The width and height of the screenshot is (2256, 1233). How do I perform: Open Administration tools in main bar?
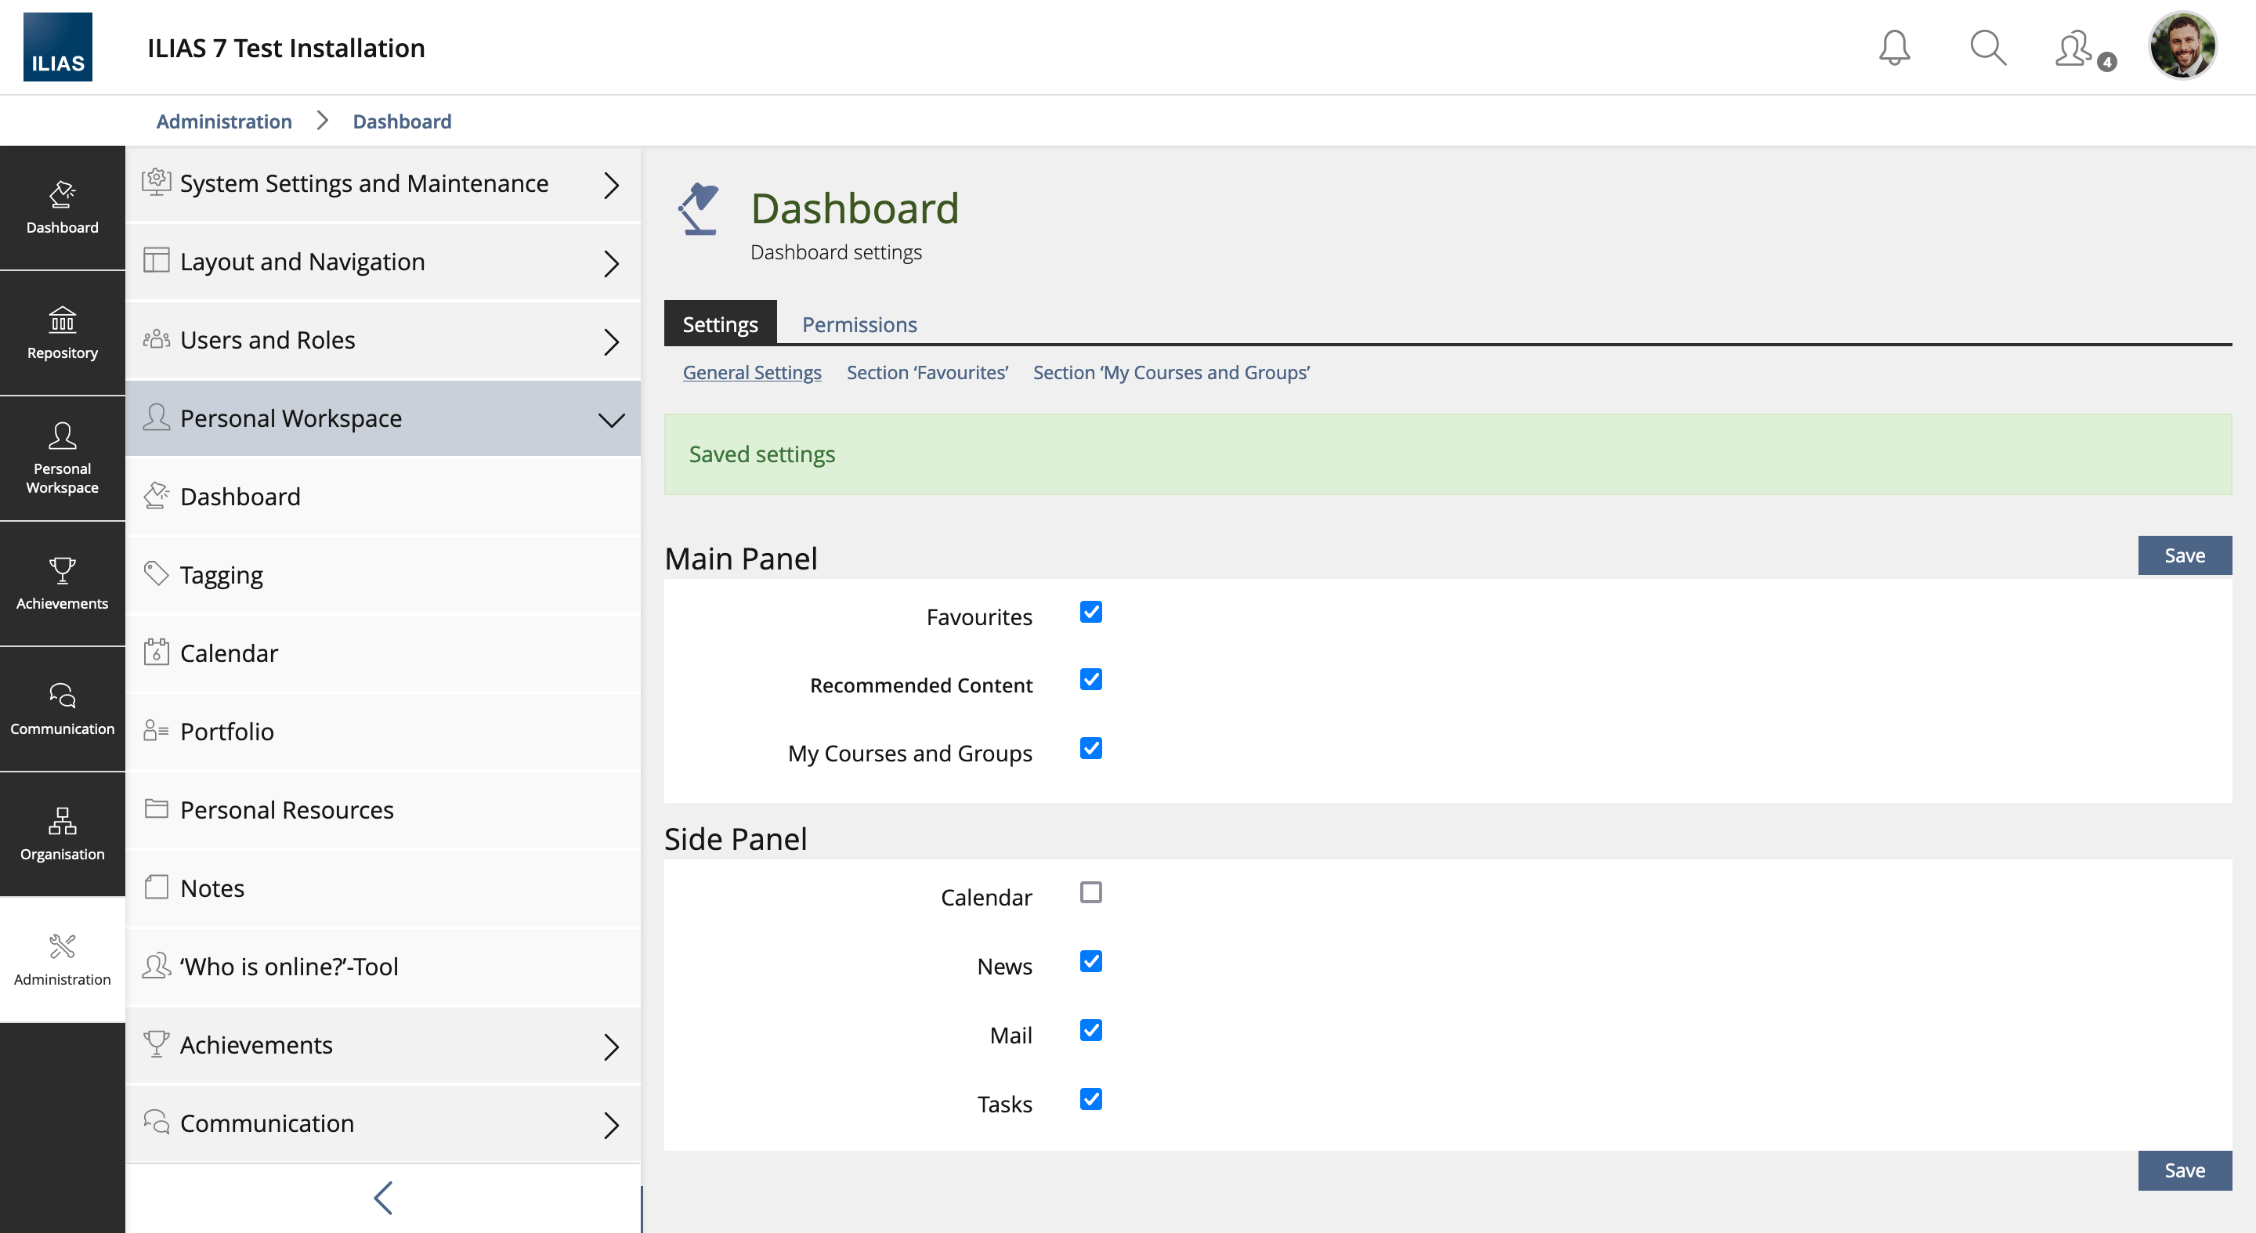coord(62,959)
